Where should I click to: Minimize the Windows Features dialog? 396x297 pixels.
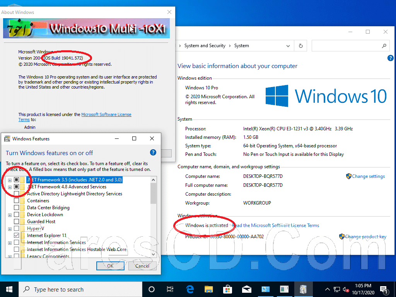tap(117, 138)
